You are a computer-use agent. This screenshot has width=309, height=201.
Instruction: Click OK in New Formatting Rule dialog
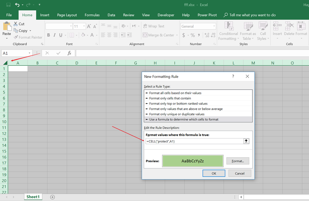point(214,173)
